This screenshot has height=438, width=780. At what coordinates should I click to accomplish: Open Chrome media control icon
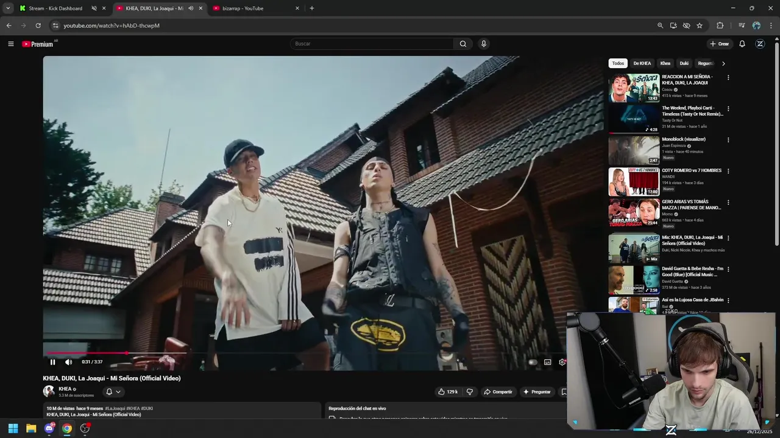(x=742, y=26)
